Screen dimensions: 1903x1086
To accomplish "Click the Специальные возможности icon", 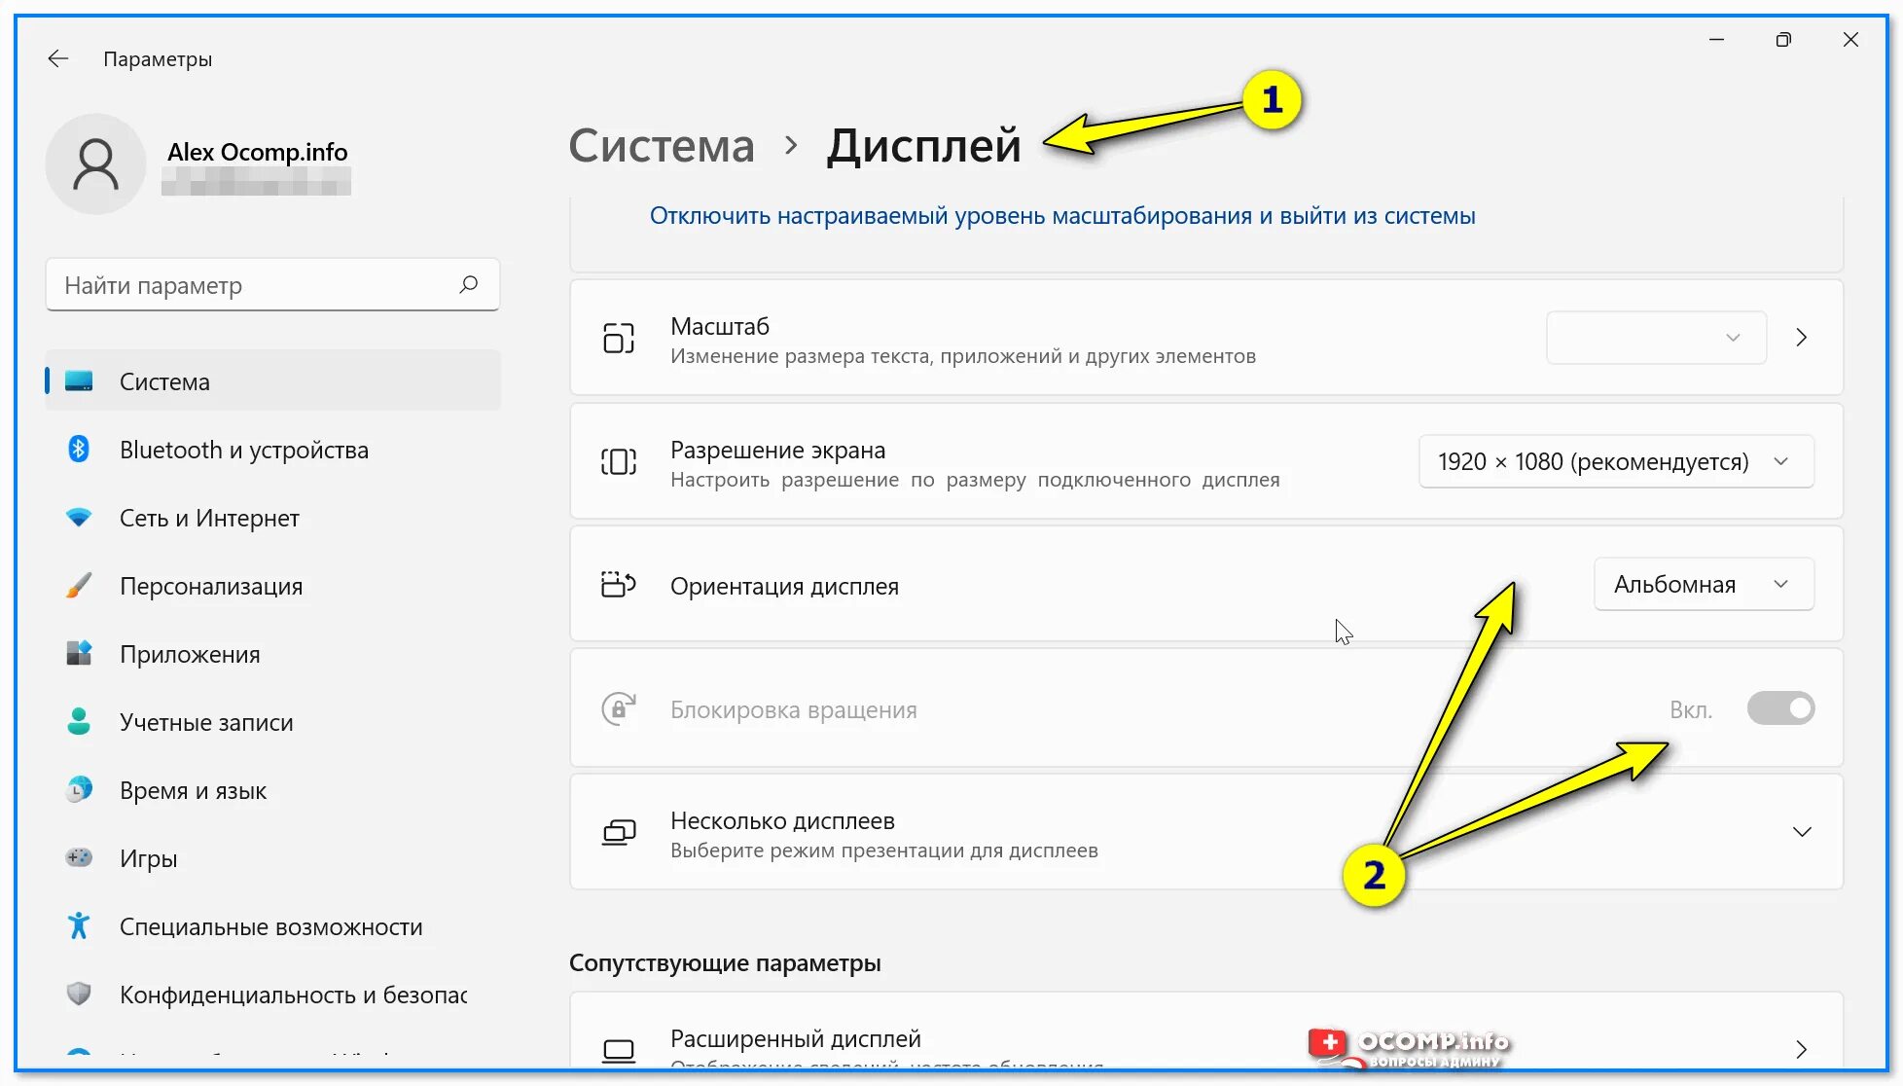I will click(77, 926).
